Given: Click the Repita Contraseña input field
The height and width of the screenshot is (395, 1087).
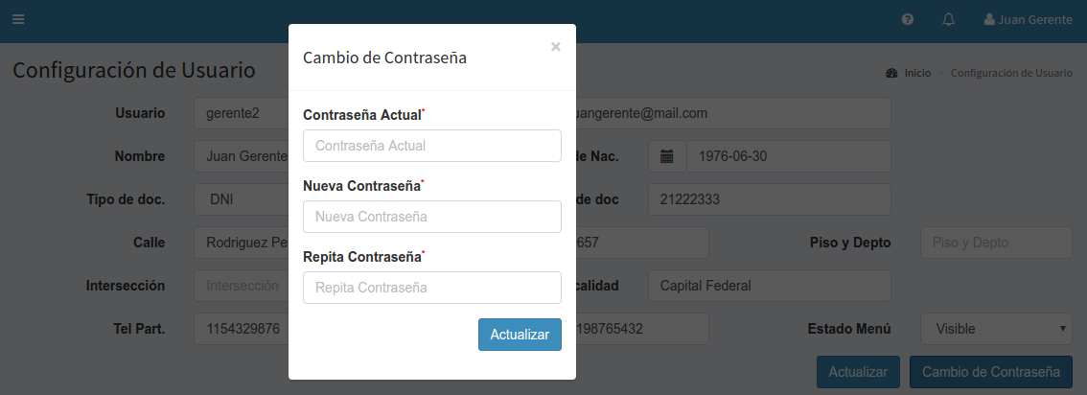Looking at the screenshot, I should (432, 288).
